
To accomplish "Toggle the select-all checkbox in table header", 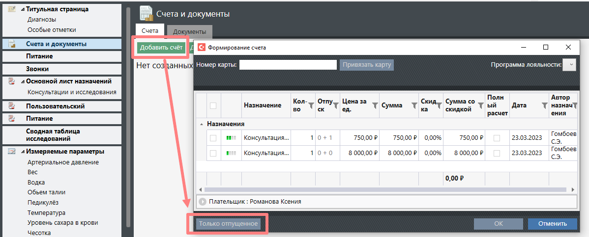I will (x=213, y=105).
